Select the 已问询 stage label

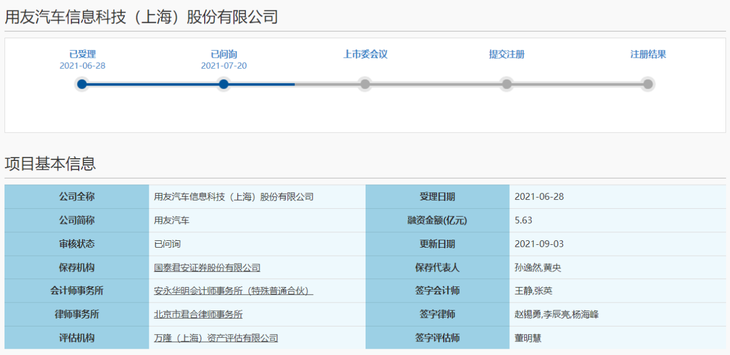224,55
